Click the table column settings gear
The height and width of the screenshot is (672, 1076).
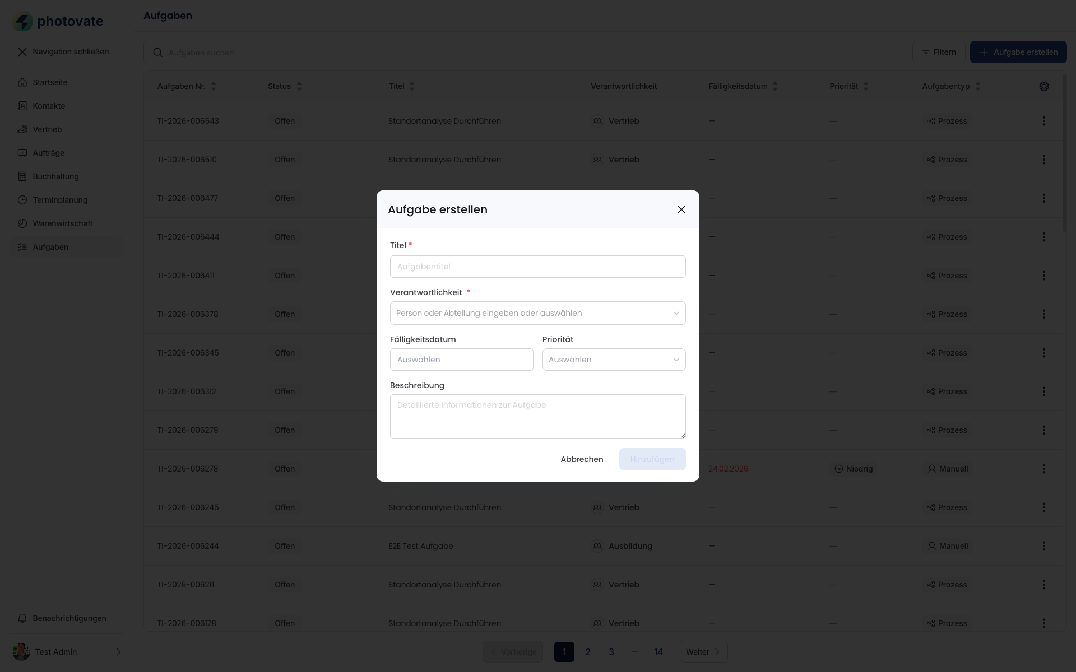1043,86
